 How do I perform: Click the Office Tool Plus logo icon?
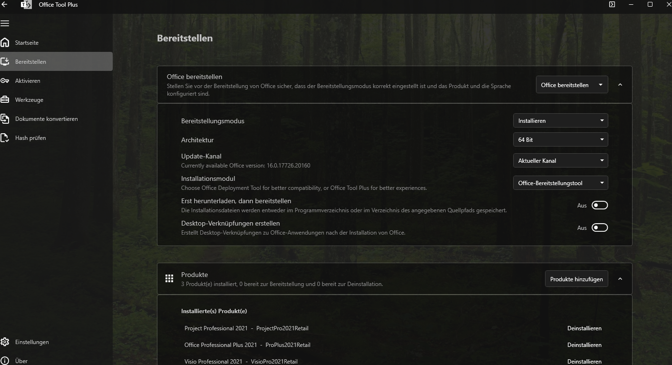26,5
